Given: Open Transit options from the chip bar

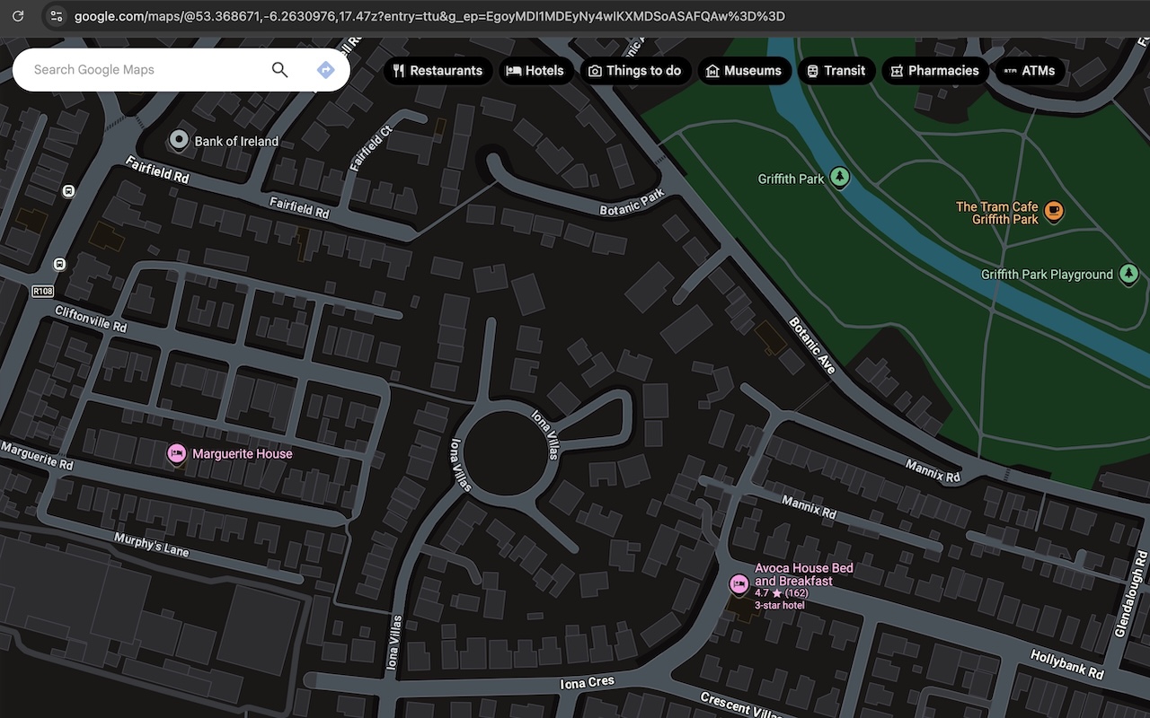Looking at the screenshot, I should click(x=836, y=70).
